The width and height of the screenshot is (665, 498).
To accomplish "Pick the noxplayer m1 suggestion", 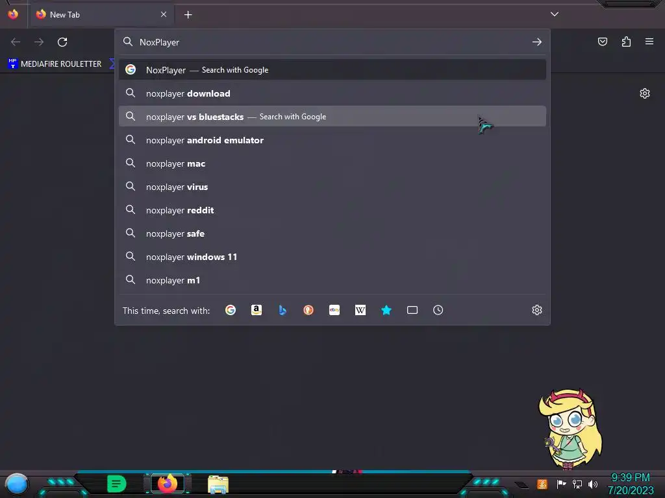I will coord(332,280).
